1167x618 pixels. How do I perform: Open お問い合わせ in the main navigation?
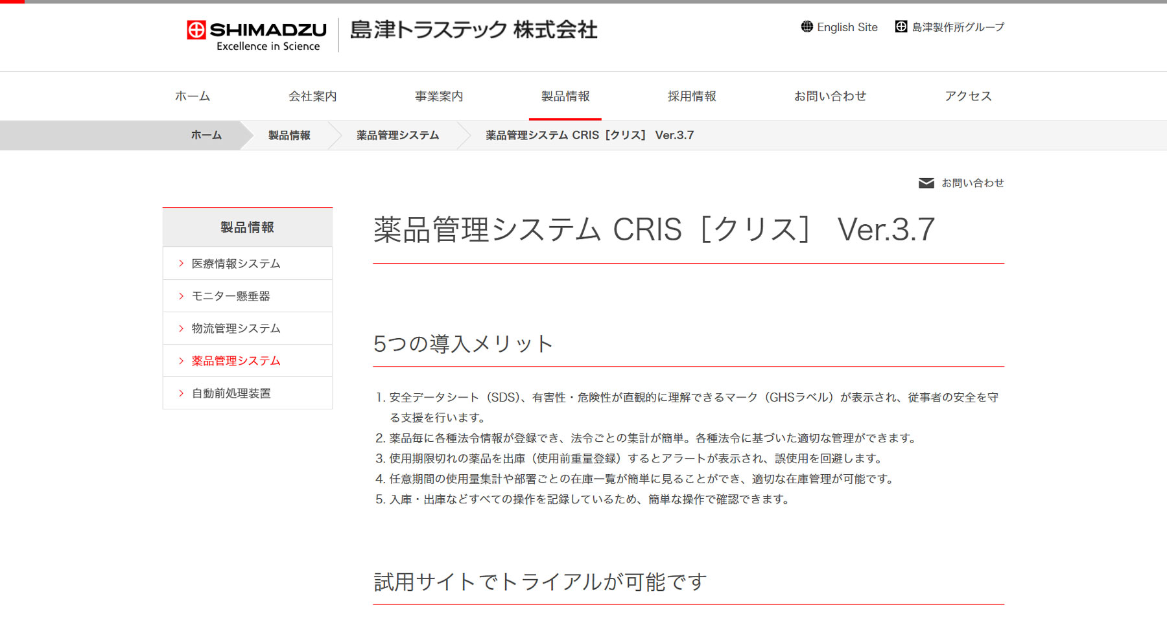tap(831, 96)
